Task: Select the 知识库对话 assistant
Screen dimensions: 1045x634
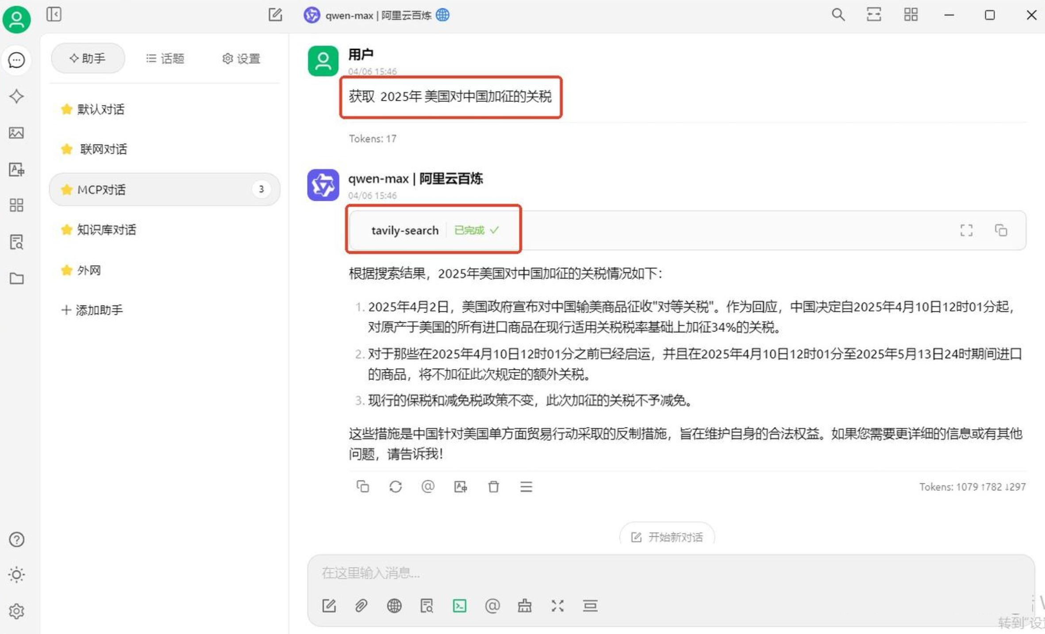Action: pyautogui.click(x=165, y=229)
